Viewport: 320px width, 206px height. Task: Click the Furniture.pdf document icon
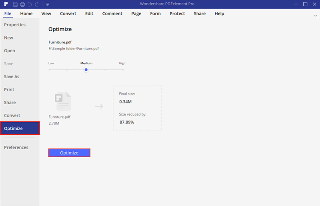(x=63, y=101)
